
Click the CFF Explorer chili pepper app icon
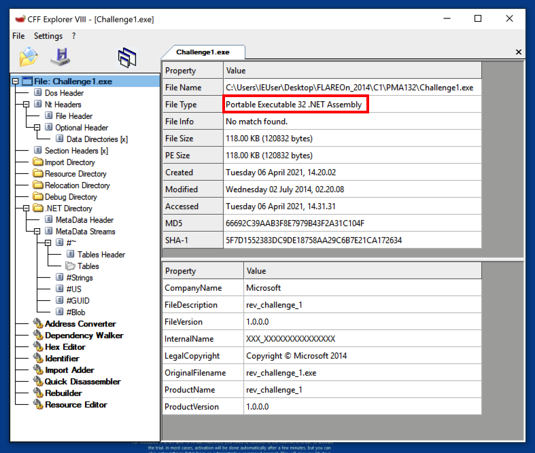point(20,19)
